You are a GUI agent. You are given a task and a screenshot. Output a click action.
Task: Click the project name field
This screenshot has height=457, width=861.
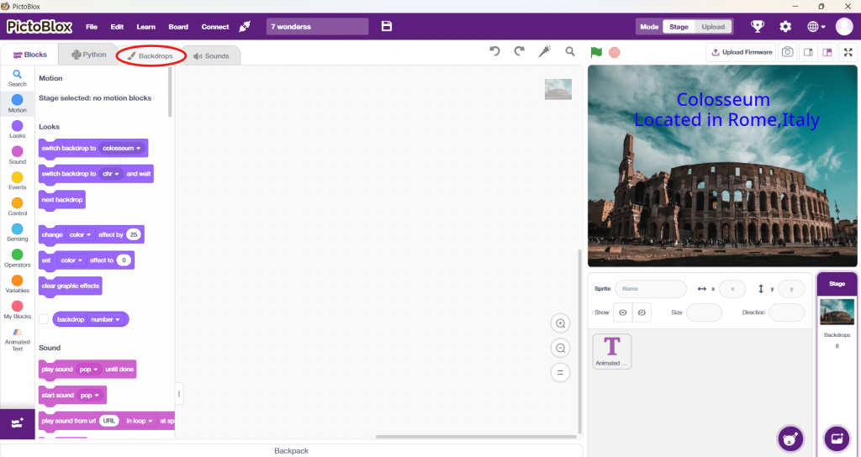click(317, 27)
